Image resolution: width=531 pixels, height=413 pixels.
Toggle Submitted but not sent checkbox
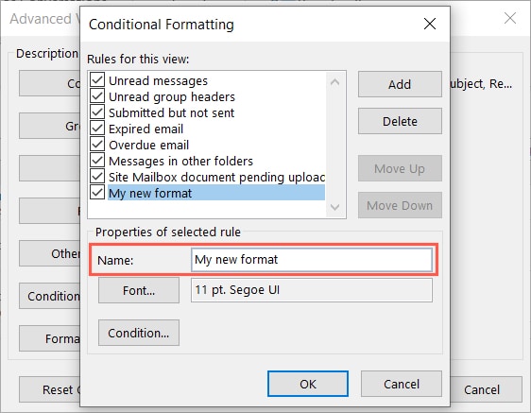coord(97,112)
